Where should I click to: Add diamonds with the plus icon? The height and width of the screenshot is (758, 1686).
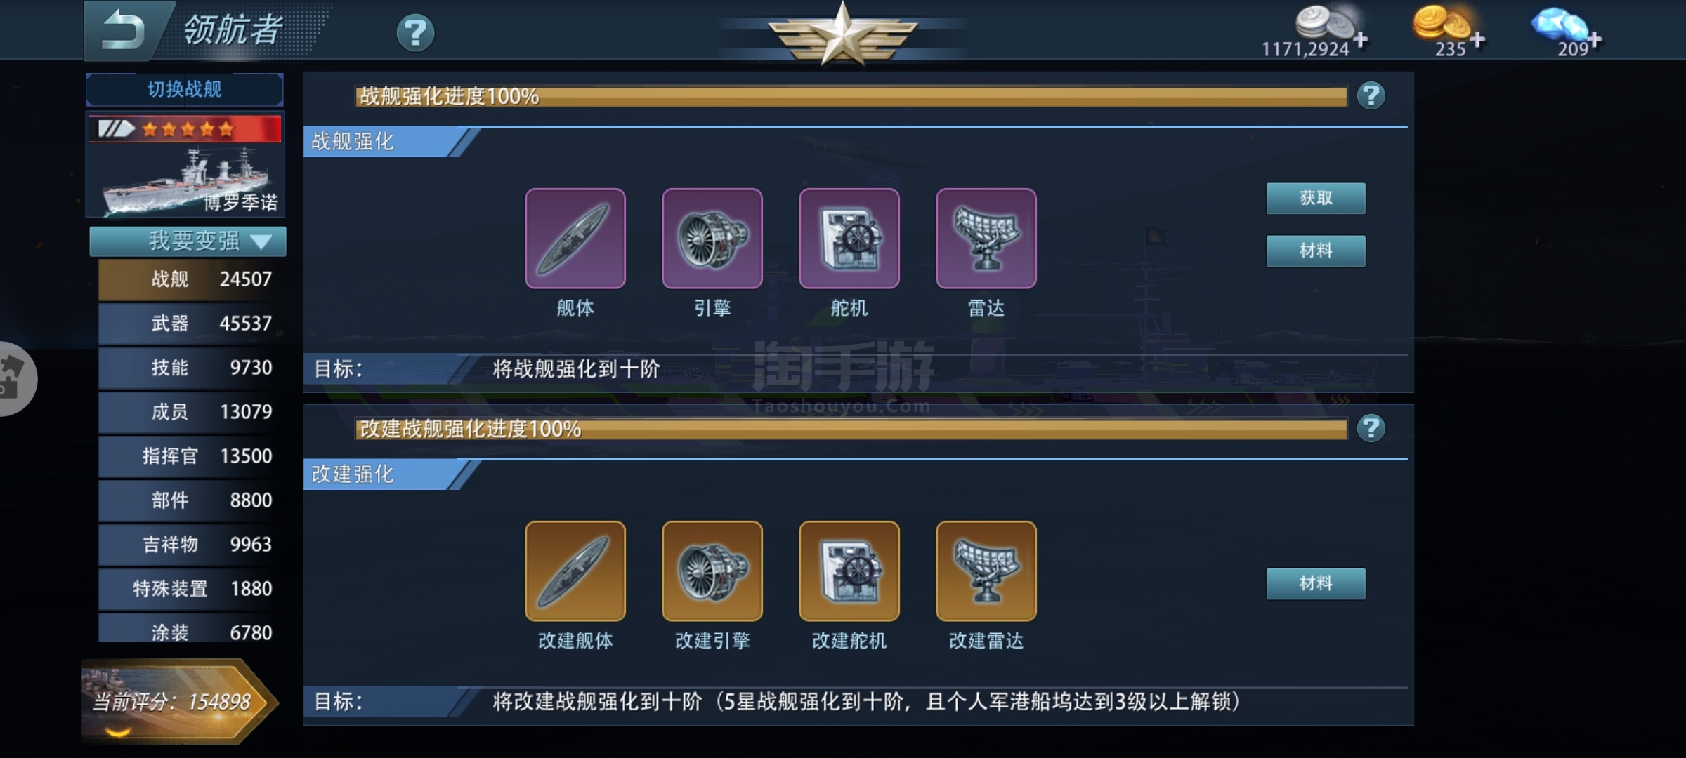pos(1595,40)
